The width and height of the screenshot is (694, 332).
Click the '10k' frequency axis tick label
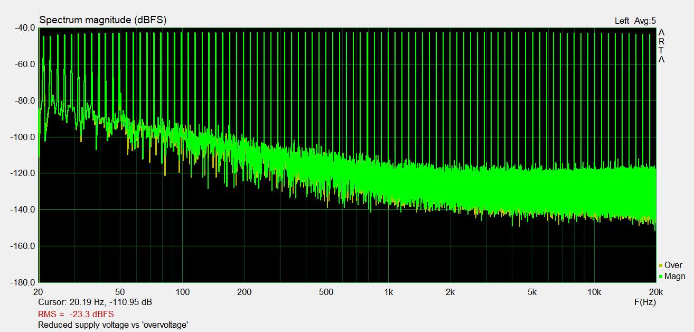coord(594,292)
